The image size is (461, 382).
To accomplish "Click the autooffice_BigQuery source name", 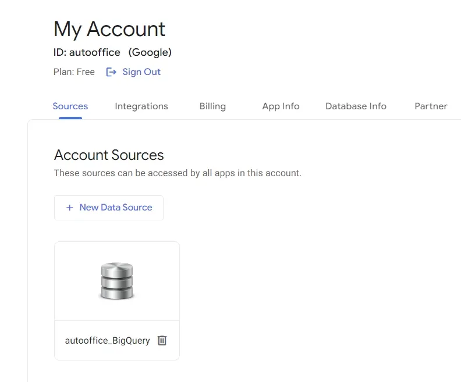I will tap(107, 341).
